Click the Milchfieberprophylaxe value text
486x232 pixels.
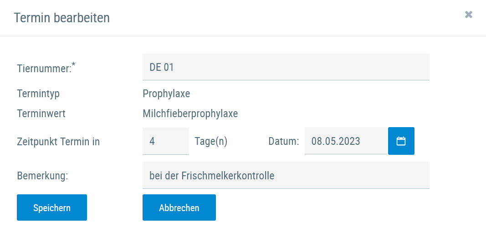(190, 114)
